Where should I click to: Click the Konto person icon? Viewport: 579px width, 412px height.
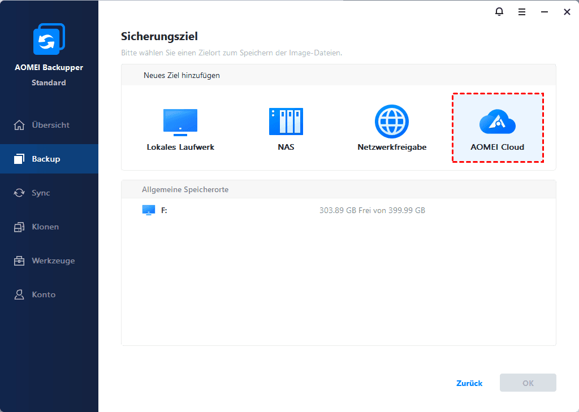coord(19,294)
